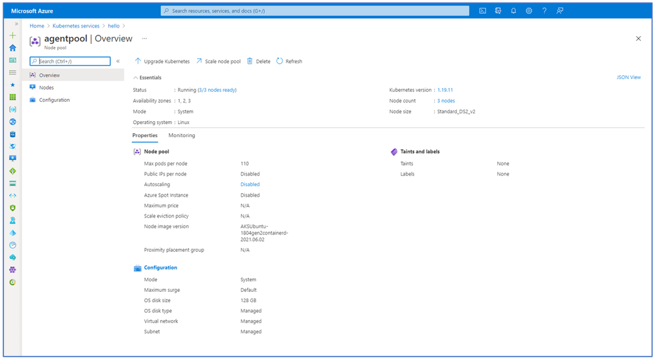Open the JSON View link

tap(628, 77)
